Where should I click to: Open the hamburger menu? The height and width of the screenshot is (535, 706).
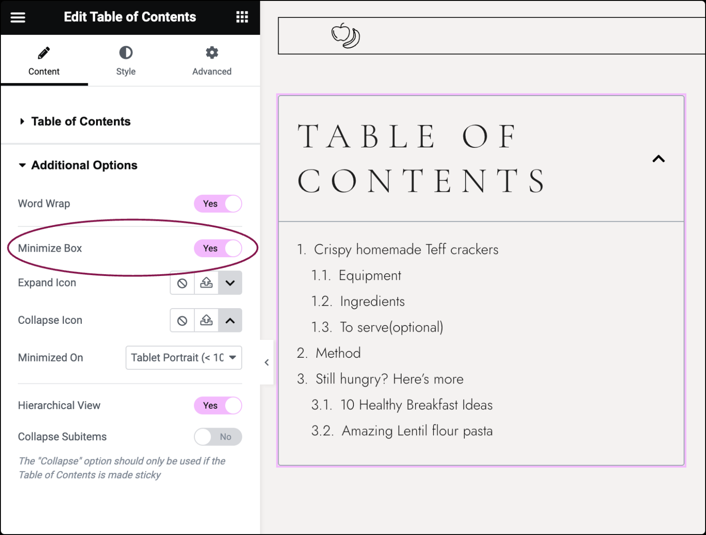tap(17, 17)
